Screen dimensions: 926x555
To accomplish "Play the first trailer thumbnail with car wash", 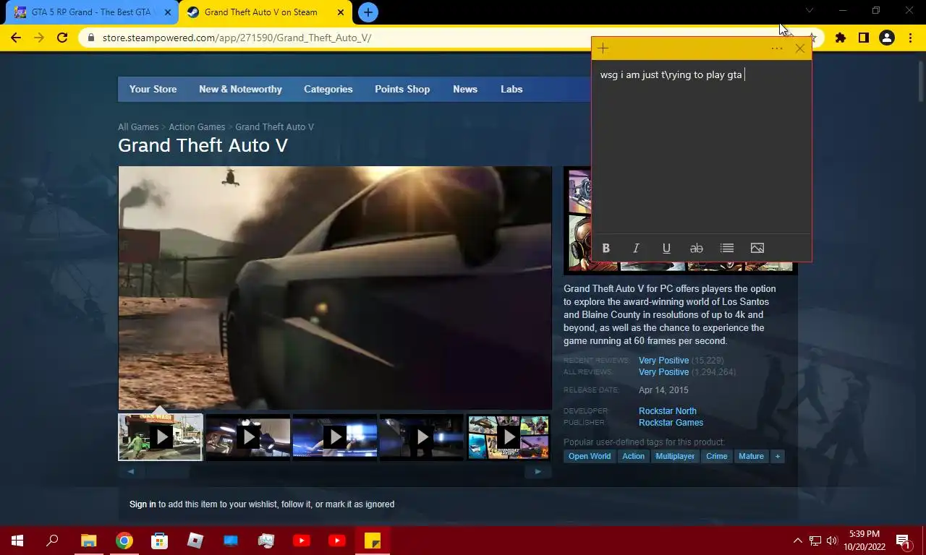I will [x=161, y=436].
